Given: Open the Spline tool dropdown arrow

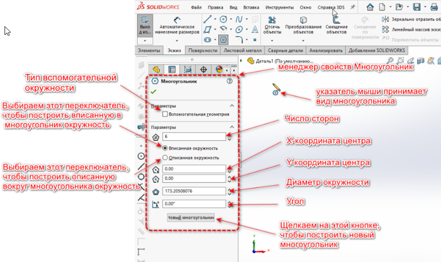Looking at the screenshot, I should tap(247, 19).
